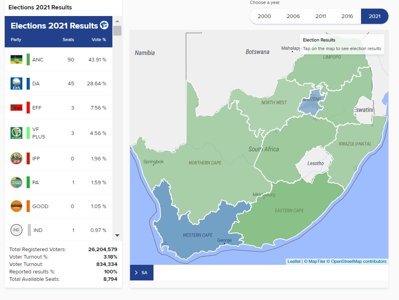Click the EFF vote share 7.56 %
Image resolution: width=399 pixels, height=300 pixels.
[x=99, y=108]
